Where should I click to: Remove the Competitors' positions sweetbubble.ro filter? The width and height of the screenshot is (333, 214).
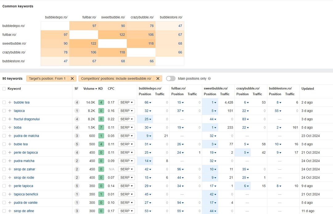(158, 79)
